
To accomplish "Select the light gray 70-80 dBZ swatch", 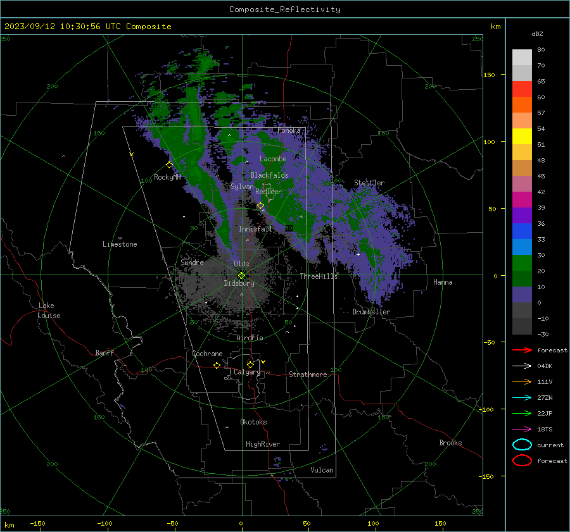I will click(x=522, y=58).
